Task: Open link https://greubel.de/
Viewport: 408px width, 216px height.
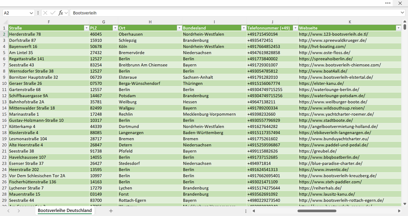Action: point(318,151)
